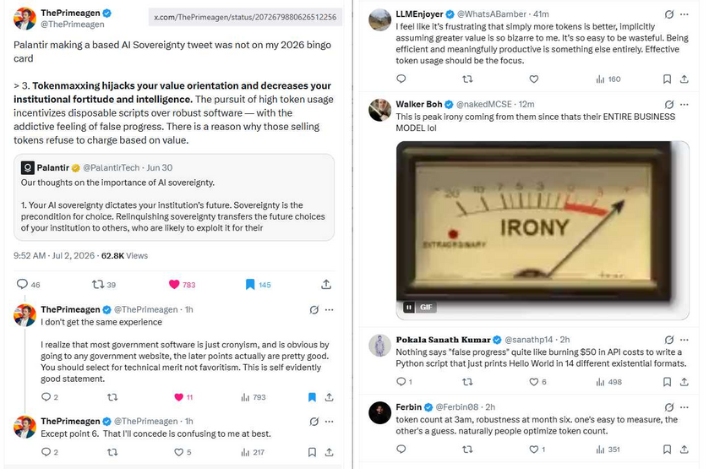
Task: Share the main tweet via upload icon
Action: [x=326, y=285]
